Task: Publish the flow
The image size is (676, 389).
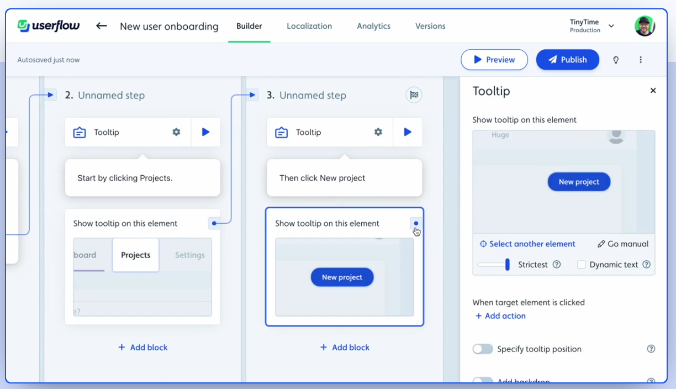Action: click(567, 59)
